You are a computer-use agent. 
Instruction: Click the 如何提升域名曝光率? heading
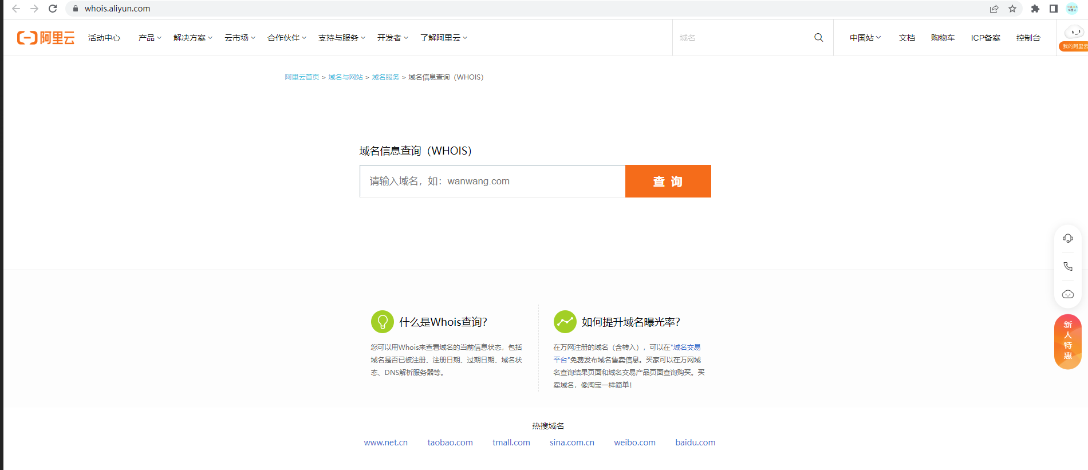[631, 322]
